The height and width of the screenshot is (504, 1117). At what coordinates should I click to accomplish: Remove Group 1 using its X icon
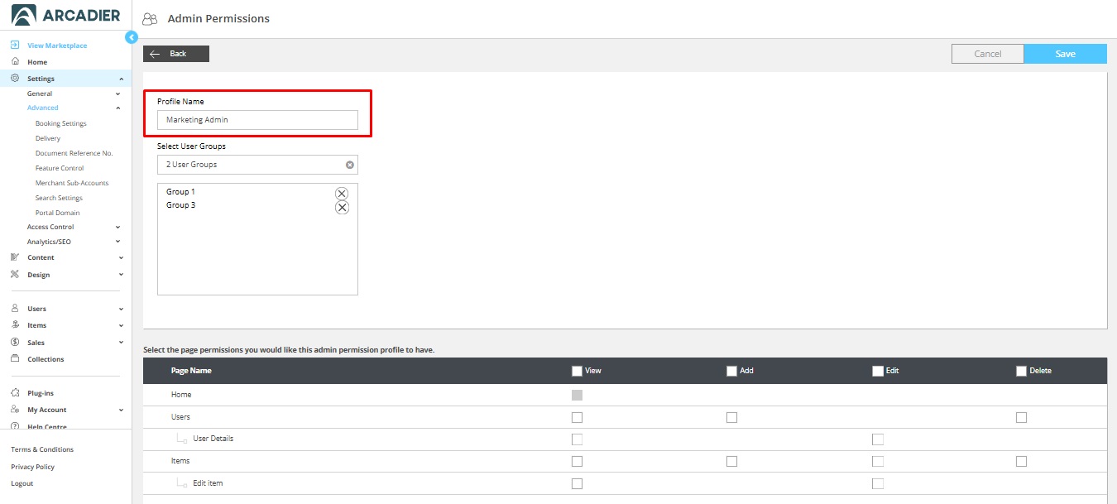coord(342,194)
